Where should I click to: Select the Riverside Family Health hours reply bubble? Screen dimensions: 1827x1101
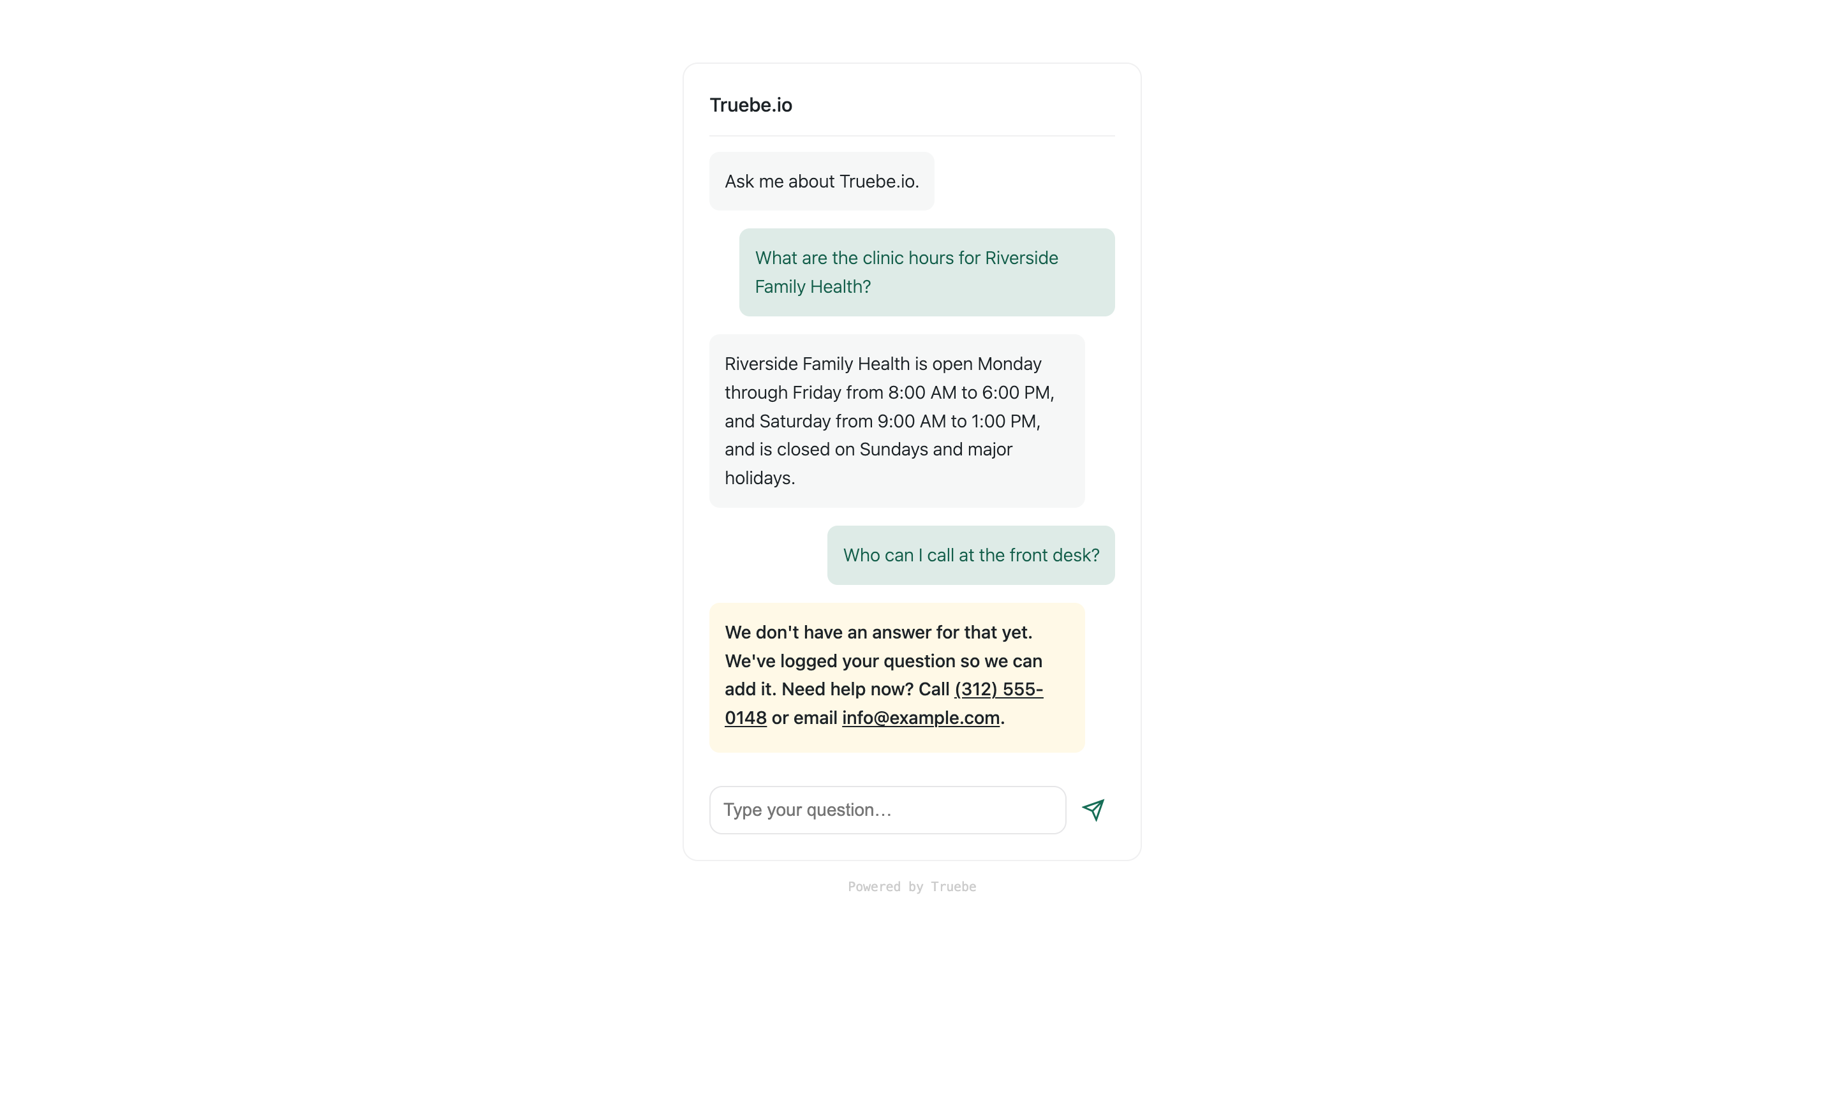point(896,421)
